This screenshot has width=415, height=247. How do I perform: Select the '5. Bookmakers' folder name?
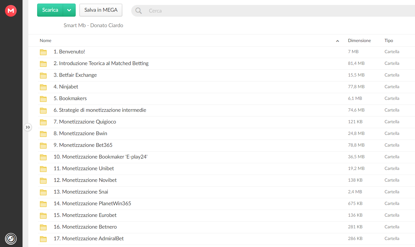pos(70,98)
